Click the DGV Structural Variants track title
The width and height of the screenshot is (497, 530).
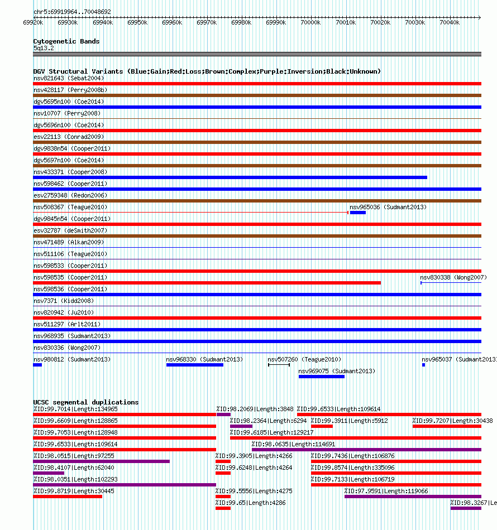[207, 71]
